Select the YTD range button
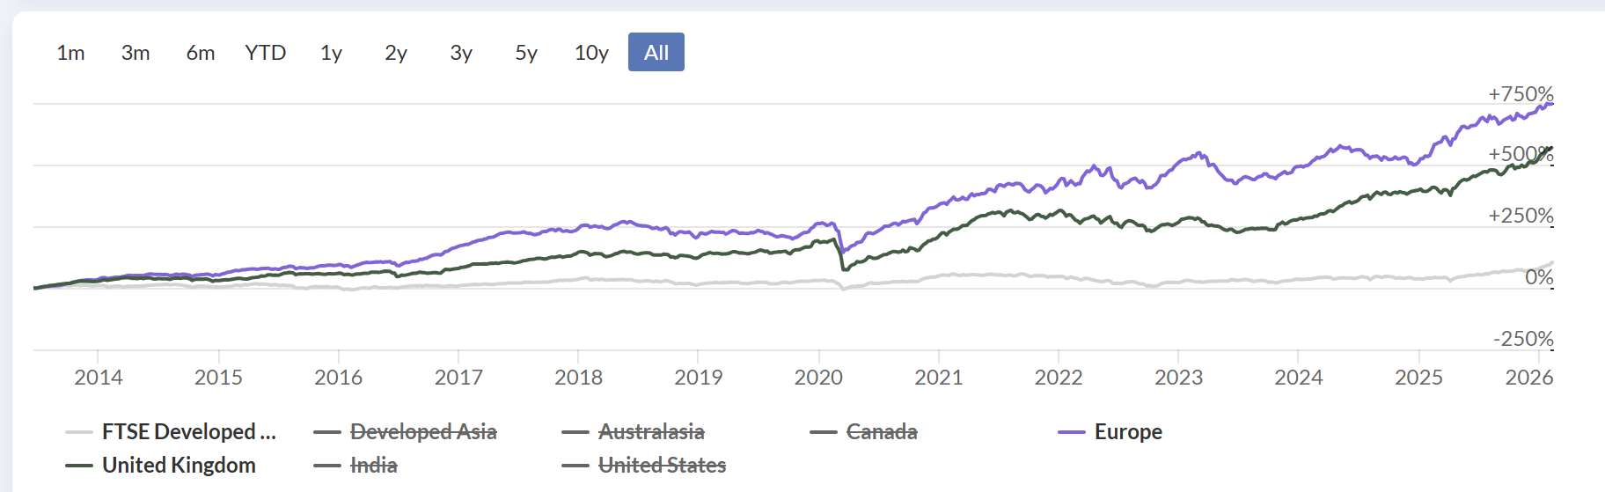Image resolution: width=1605 pixels, height=492 pixels. pos(266,53)
